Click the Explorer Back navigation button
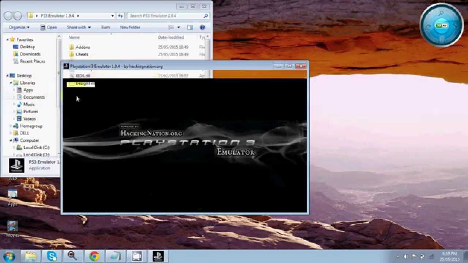This screenshot has width=468, height=263. tap(8, 16)
